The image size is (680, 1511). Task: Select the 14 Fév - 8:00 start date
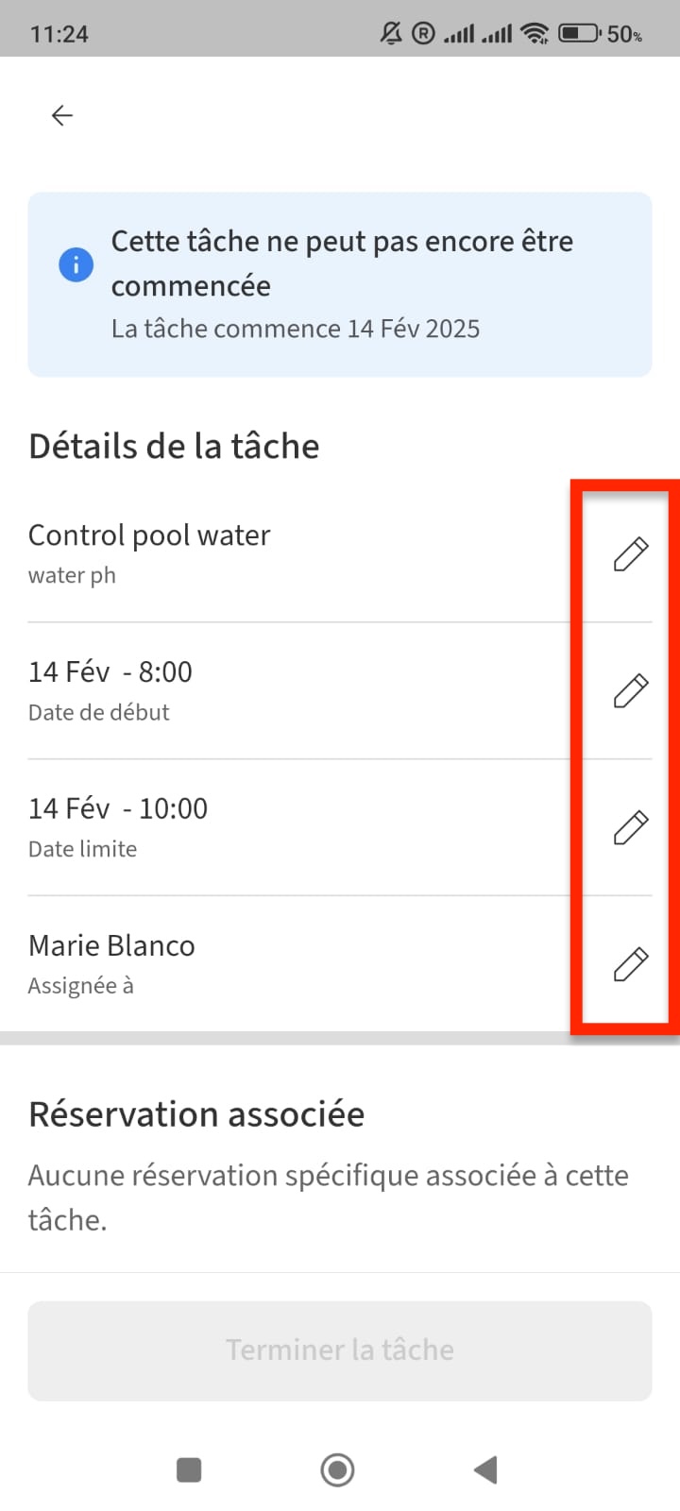[x=110, y=672]
